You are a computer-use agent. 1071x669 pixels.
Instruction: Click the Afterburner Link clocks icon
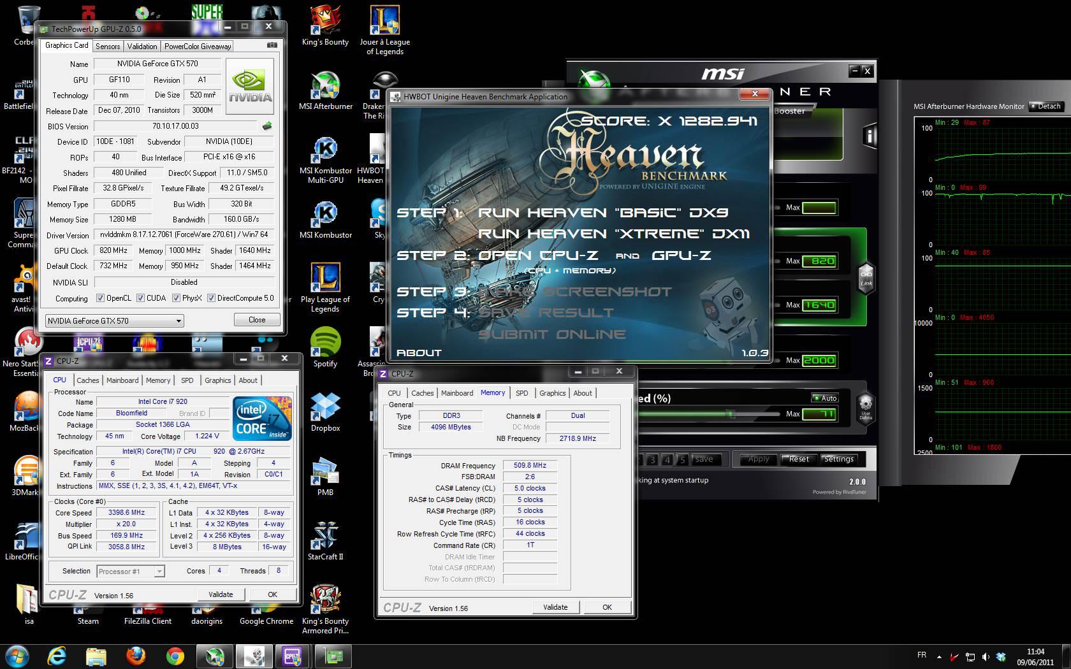pyautogui.click(x=866, y=278)
